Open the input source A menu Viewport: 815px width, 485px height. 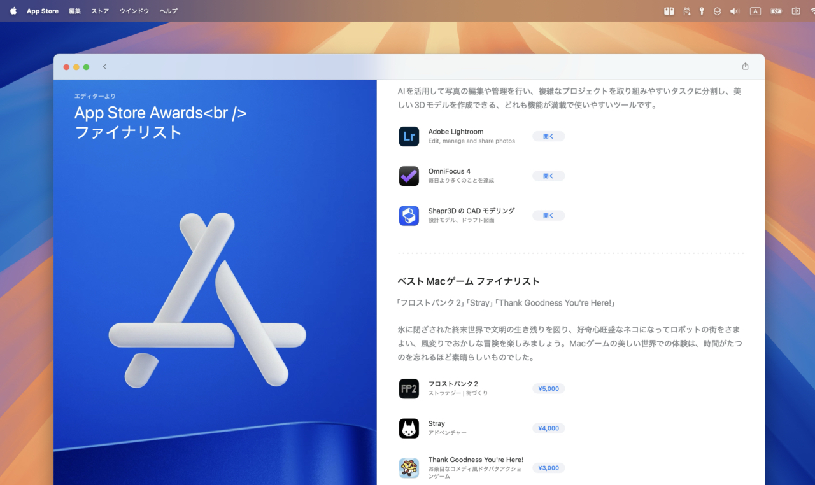755,11
